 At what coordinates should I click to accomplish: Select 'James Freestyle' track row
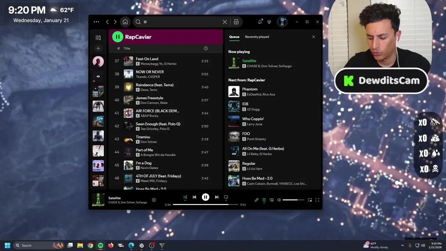[166, 100]
